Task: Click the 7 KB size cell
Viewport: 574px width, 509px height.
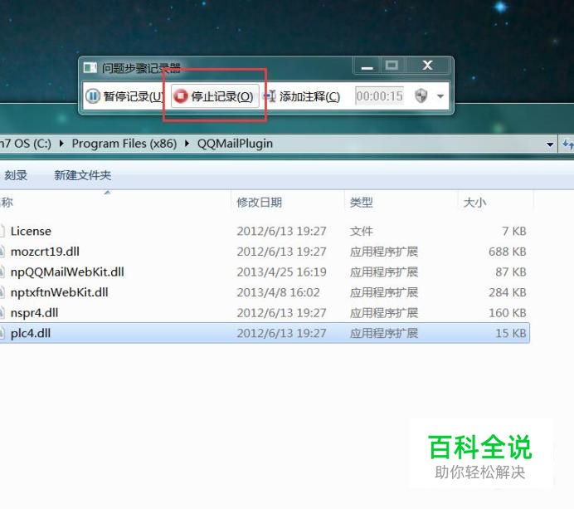Action: tap(514, 231)
